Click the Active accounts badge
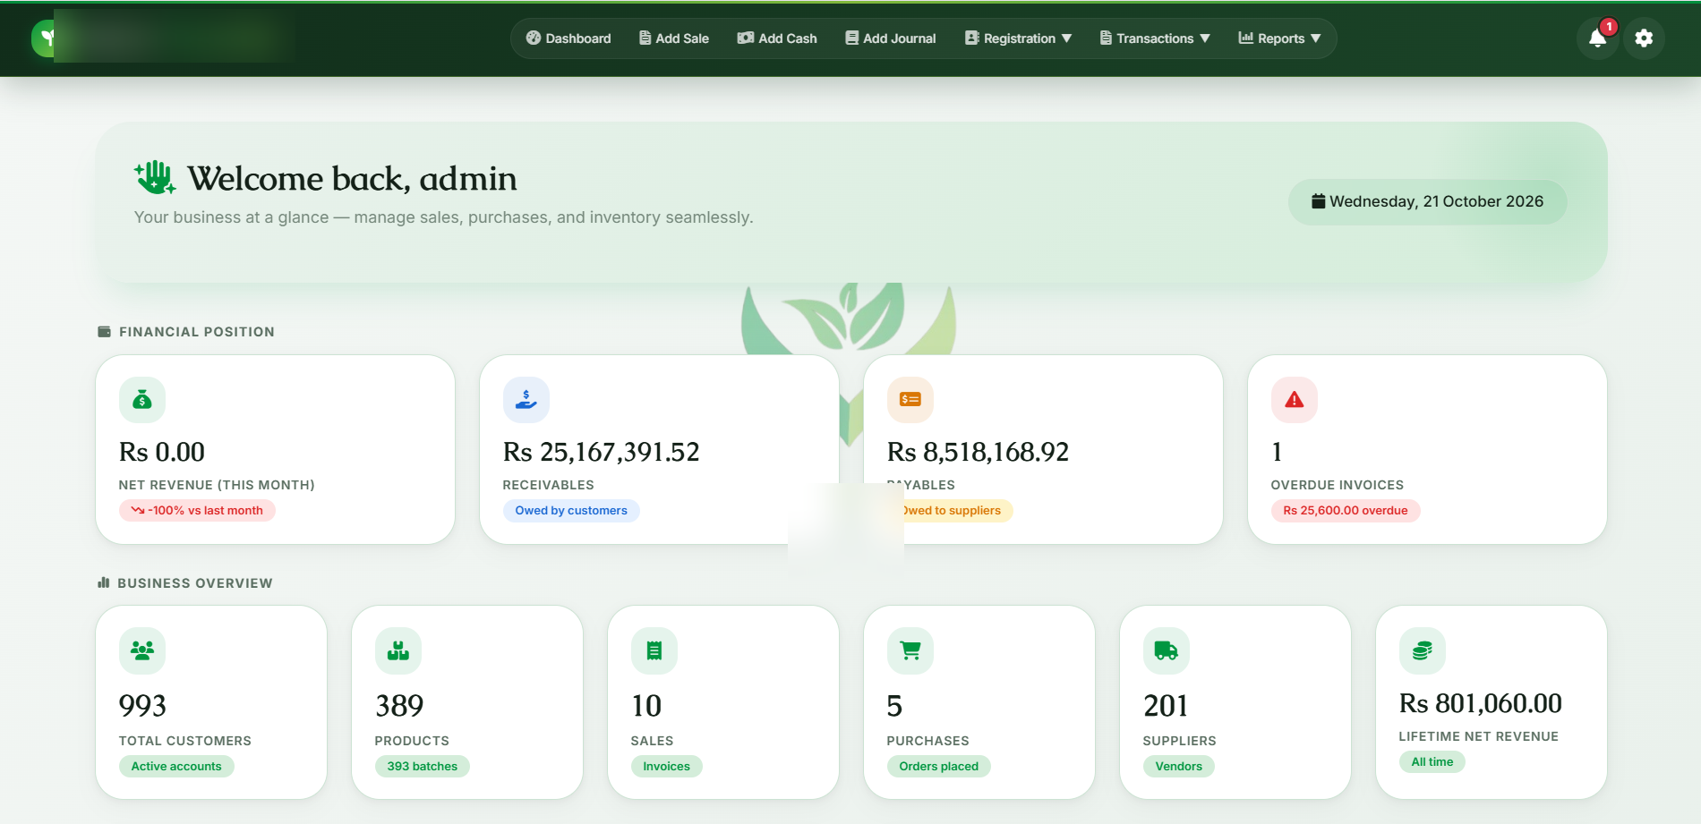Screen dimensions: 1701x824 [176, 766]
